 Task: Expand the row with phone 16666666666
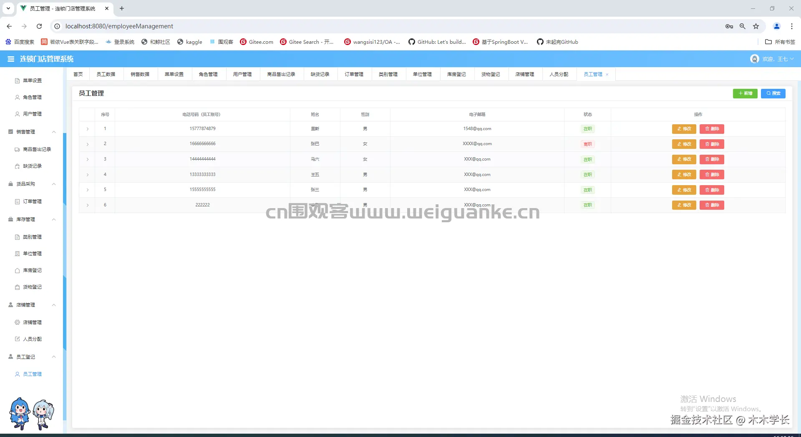(88, 144)
